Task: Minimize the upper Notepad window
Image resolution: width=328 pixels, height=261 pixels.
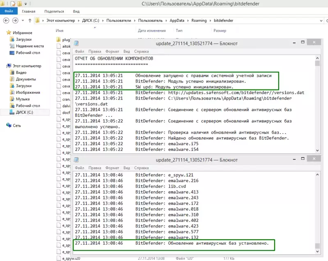Action: coord(294,42)
